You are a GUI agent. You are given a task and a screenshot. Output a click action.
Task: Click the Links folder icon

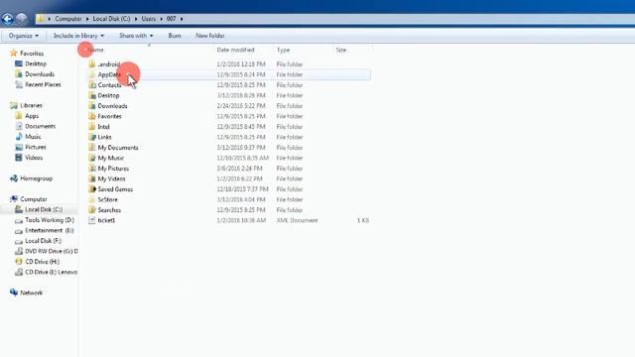point(92,137)
